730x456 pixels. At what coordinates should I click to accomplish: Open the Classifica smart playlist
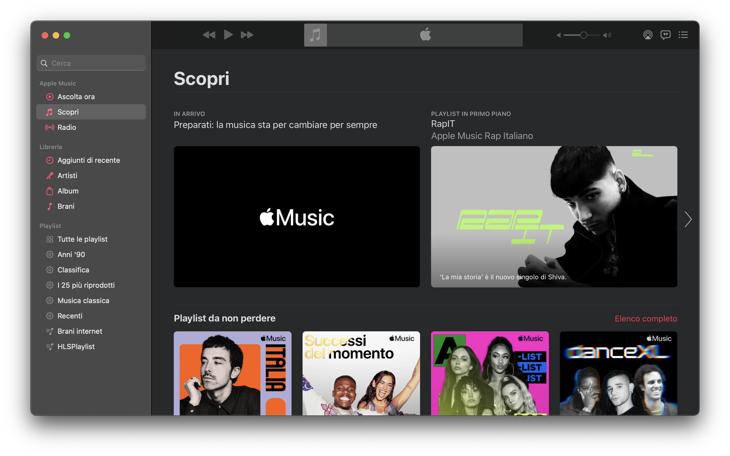91,270
